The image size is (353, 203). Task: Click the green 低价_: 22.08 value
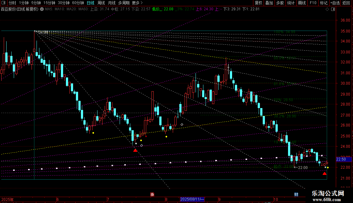click(163, 9)
